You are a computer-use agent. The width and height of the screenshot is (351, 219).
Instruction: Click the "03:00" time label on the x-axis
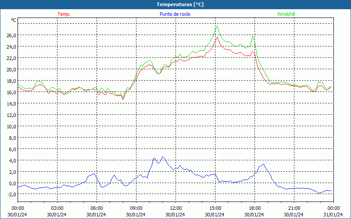tap(57, 208)
